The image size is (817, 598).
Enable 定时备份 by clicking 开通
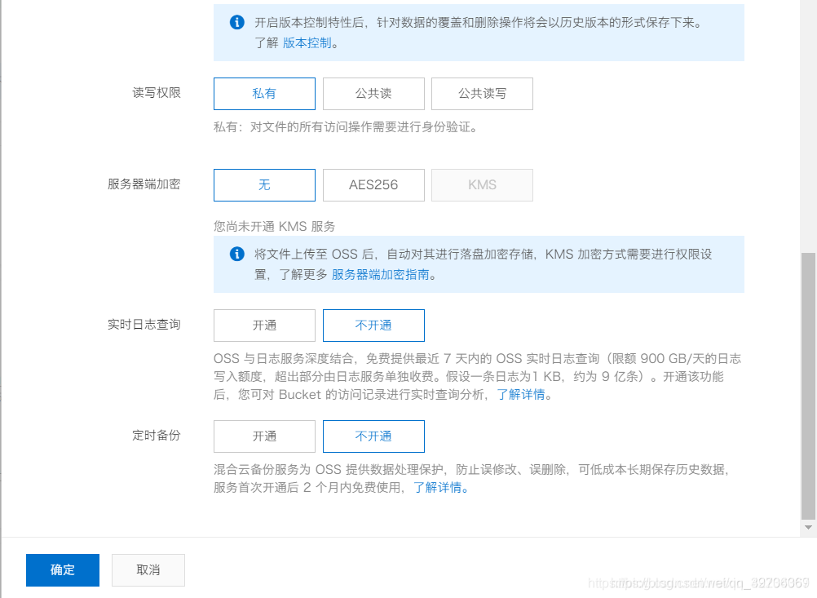point(264,436)
